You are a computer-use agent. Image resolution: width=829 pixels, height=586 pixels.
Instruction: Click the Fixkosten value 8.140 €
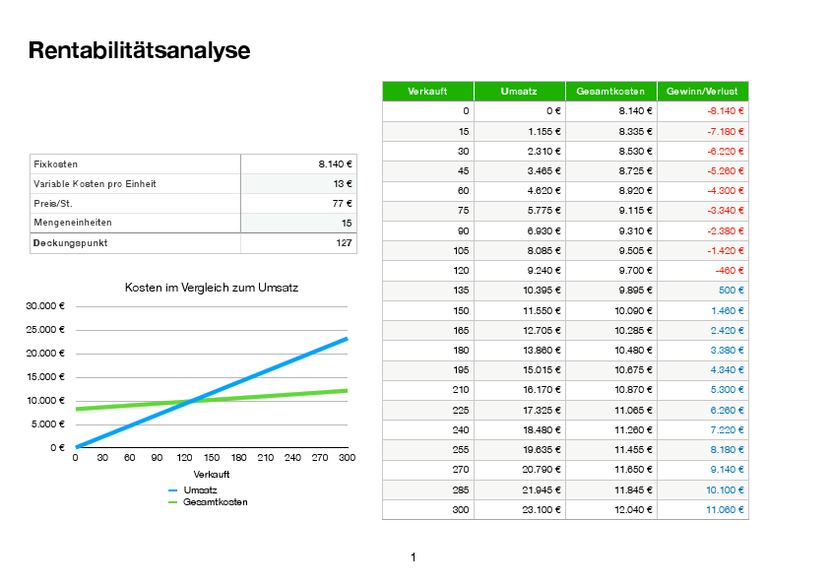pos(298,163)
